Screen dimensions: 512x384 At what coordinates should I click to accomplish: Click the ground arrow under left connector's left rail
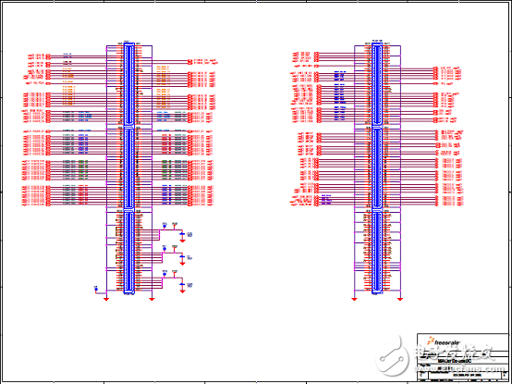pyautogui.click(x=106, y=299)
